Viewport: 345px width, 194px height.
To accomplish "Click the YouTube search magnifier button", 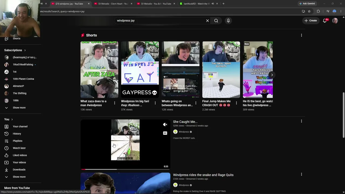I will (216, 21).
